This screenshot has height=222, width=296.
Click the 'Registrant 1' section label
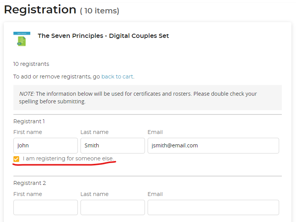click(x=29, y=121)
